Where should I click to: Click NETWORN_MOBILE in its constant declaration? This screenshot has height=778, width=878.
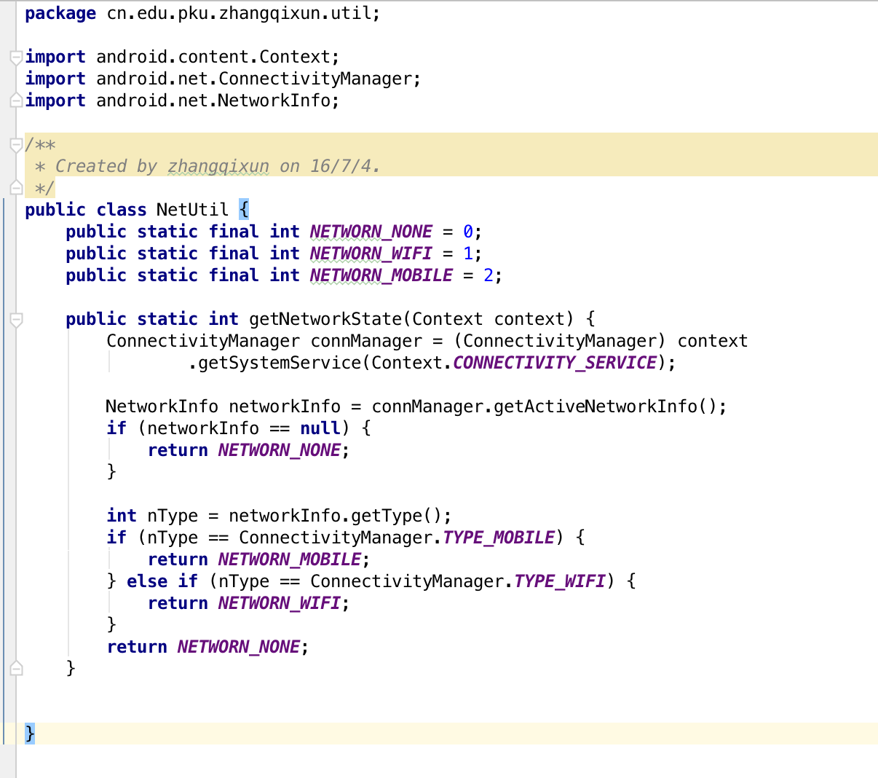click(x=381, y=275)
